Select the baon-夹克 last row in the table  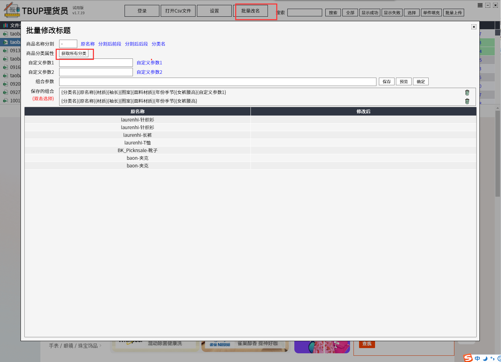tap(137, 166)
